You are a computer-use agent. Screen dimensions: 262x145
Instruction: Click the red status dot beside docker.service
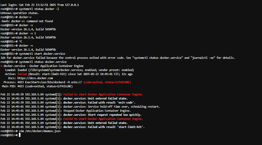point(2,66)
